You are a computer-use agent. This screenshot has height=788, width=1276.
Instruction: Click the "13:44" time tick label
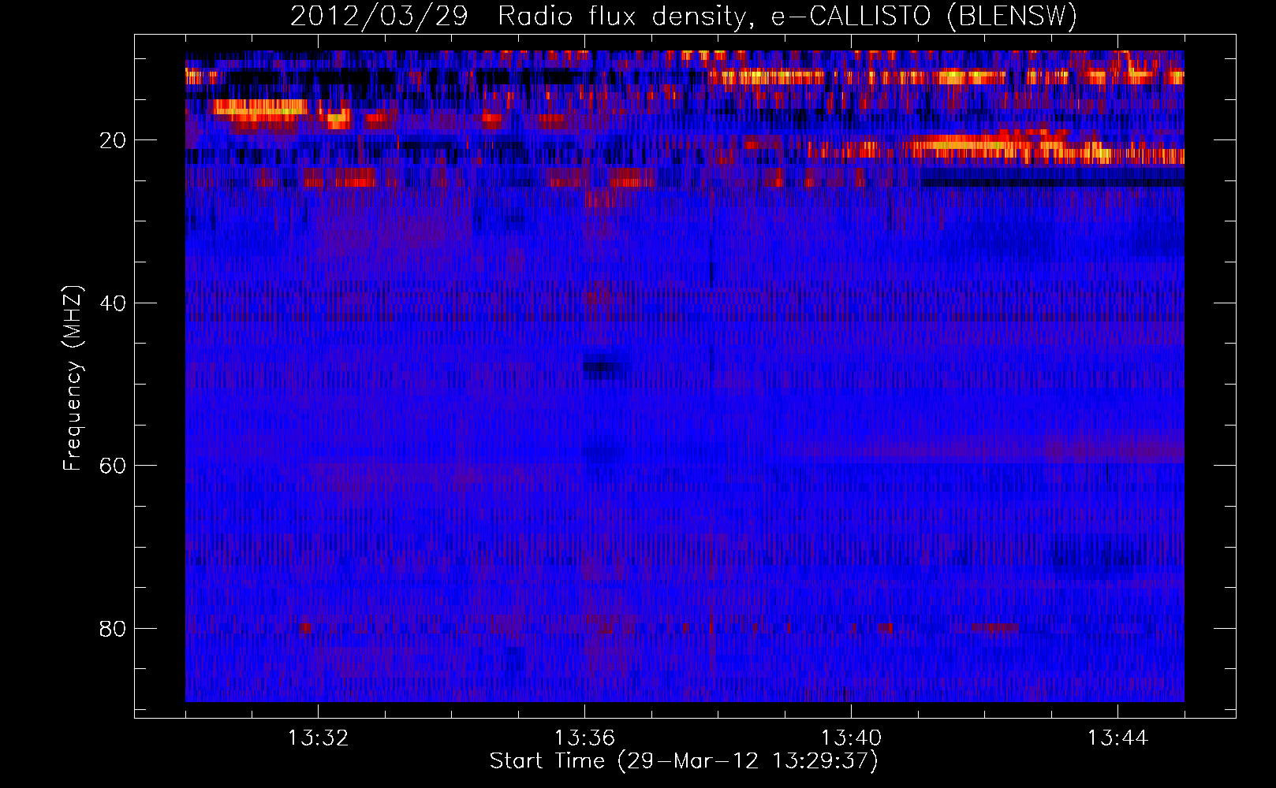pyautogui.click(x=1117, y=738)
